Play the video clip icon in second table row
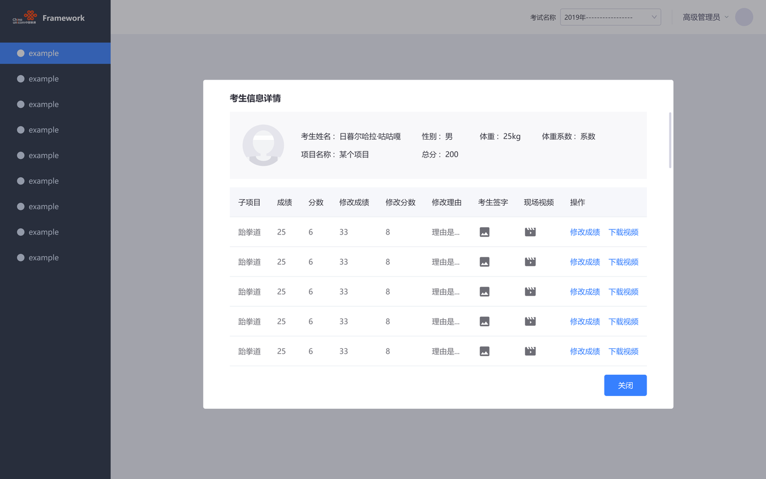 (x=530, y=262)
